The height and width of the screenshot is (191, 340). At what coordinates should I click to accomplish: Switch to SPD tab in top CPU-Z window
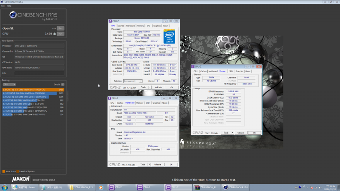pos(148,26)
